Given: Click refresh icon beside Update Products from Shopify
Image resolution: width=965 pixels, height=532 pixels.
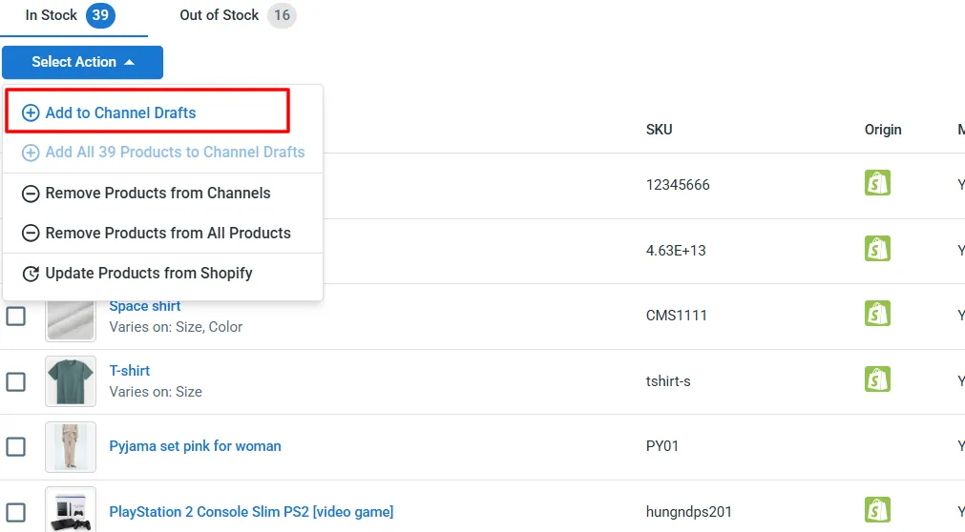Looking at the screenshot, I should click(x=31, y=274).
